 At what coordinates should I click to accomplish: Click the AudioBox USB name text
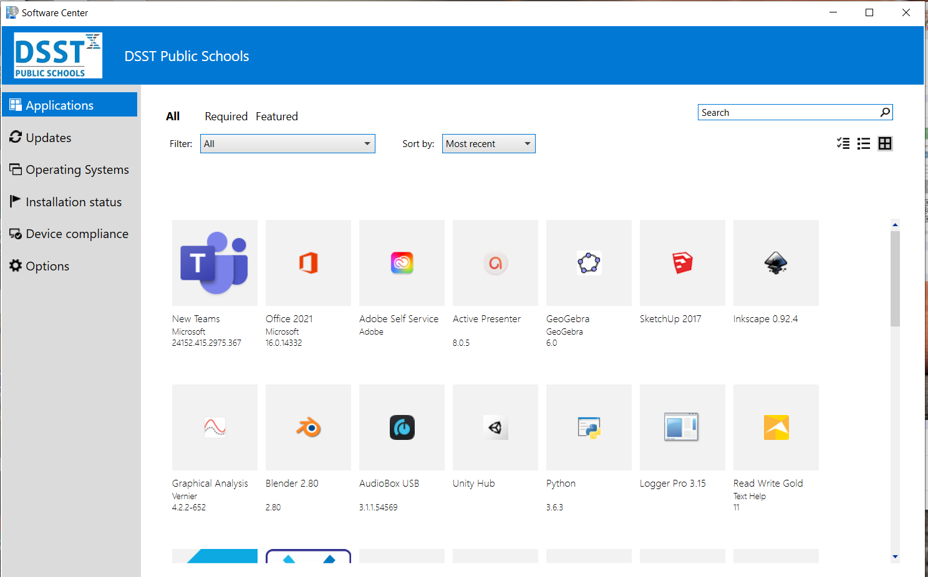coord(389,484)
